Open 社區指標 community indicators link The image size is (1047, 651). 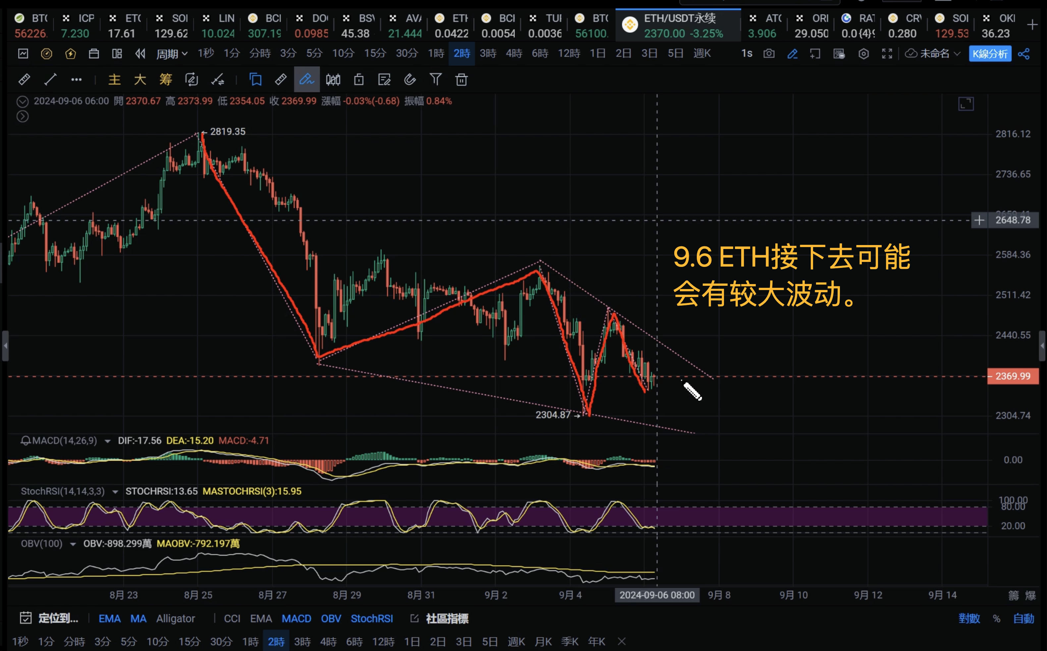(447, 618)
